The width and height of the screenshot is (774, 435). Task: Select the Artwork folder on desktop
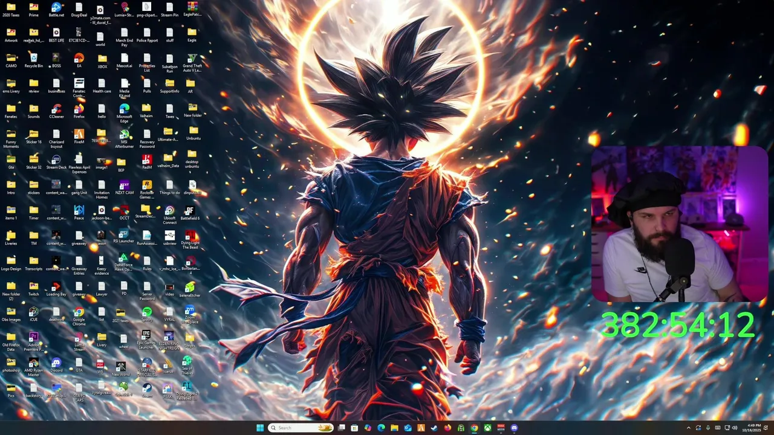[x=11, y=34]
